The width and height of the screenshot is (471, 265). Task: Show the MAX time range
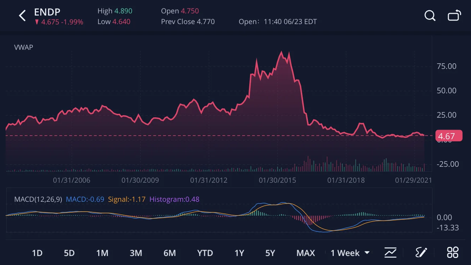point(305,253)
